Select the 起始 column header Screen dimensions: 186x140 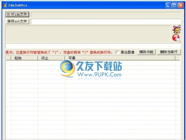pyautogui.click(x=25, y=58)
